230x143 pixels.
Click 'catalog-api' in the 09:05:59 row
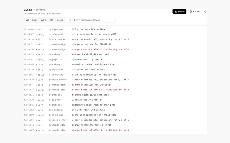(56, 115)
